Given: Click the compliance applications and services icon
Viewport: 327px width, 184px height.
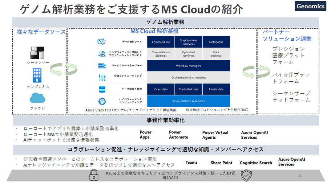Looking at the screenshot, I should point(102,54).
